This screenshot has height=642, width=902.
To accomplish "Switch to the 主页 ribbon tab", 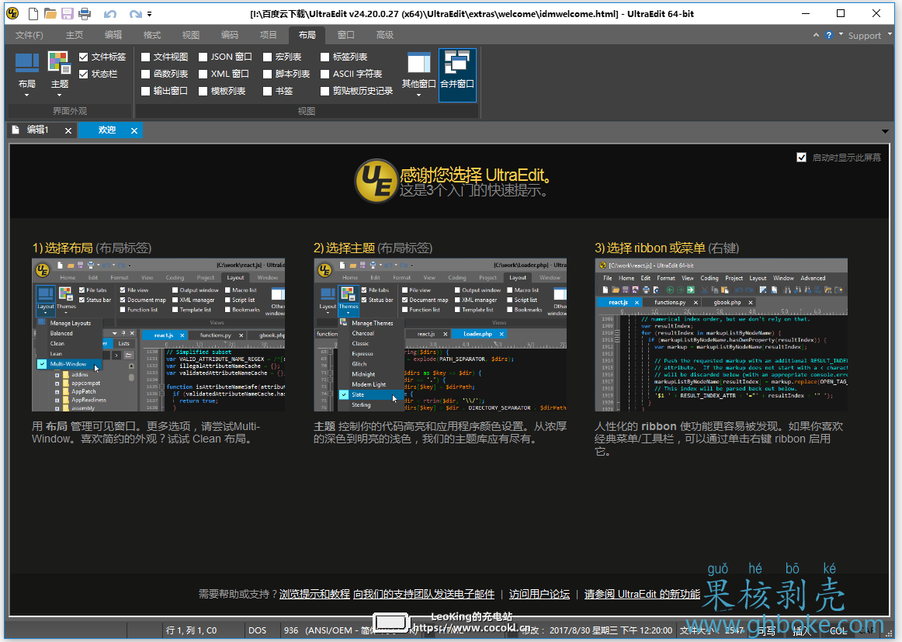I will 75,35.
